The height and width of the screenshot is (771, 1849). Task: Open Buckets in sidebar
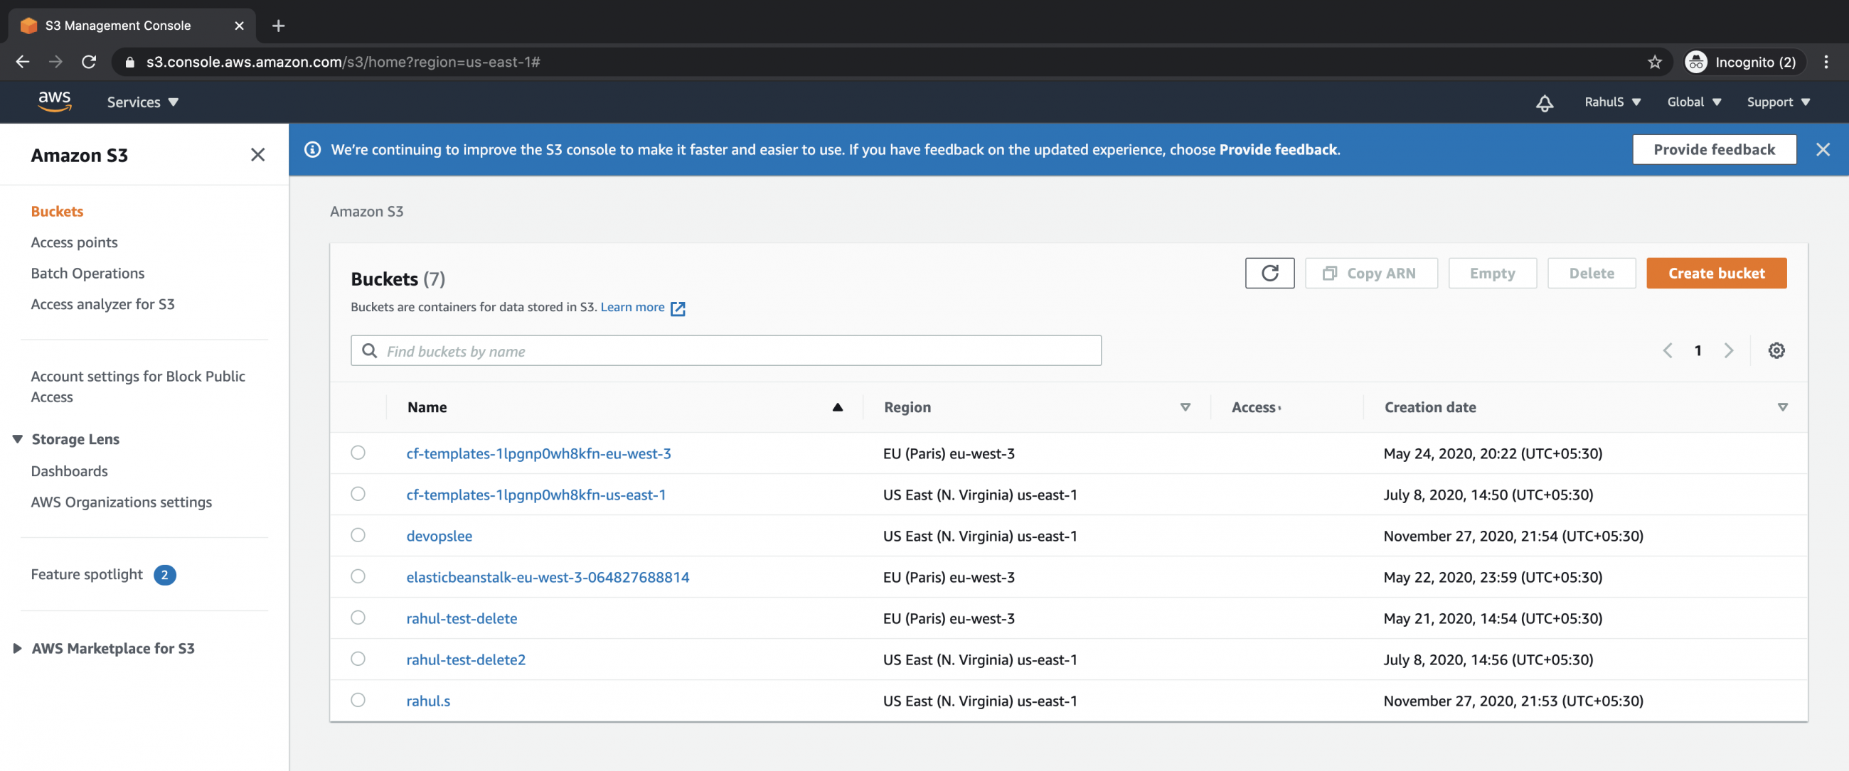[57, 212]
